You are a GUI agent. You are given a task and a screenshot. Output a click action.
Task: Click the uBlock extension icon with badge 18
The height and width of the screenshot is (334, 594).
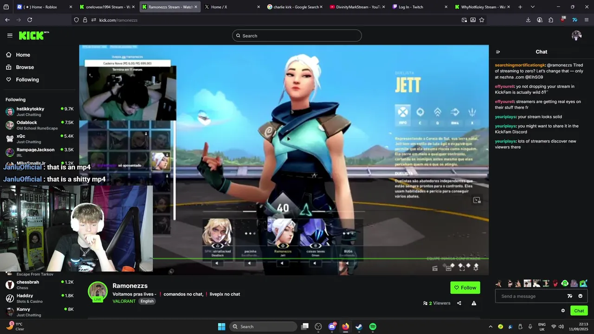point(563,19)
